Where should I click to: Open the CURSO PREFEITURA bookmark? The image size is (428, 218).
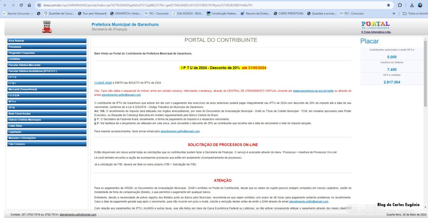(289, 14)
